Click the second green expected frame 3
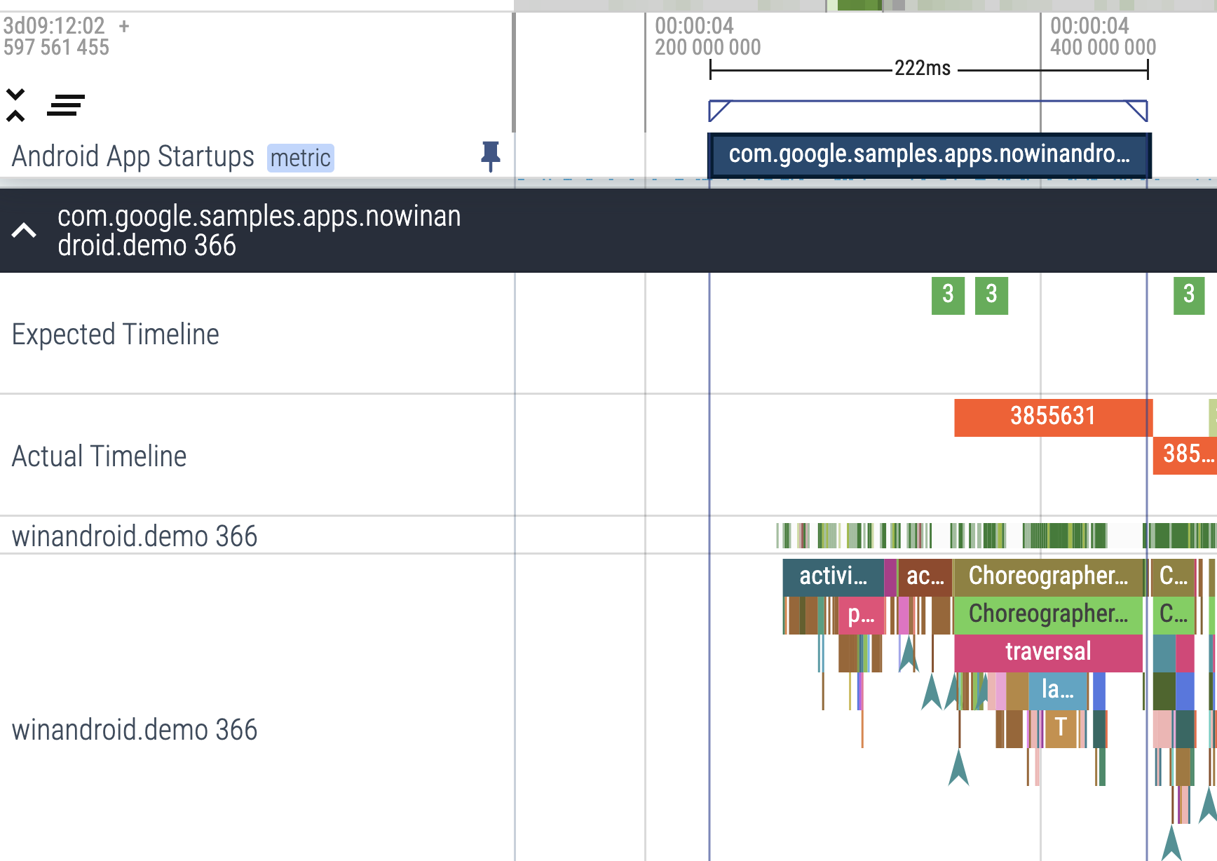Image resolution: width=1217 pixels, height=861 pixels. click(991, 295)
